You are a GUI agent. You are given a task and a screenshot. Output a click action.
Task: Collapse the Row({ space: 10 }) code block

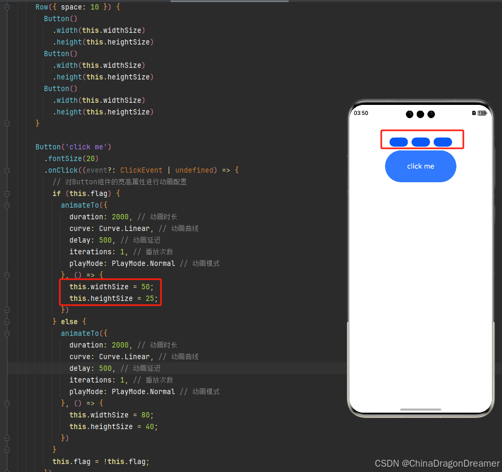[x=7, y=7]
